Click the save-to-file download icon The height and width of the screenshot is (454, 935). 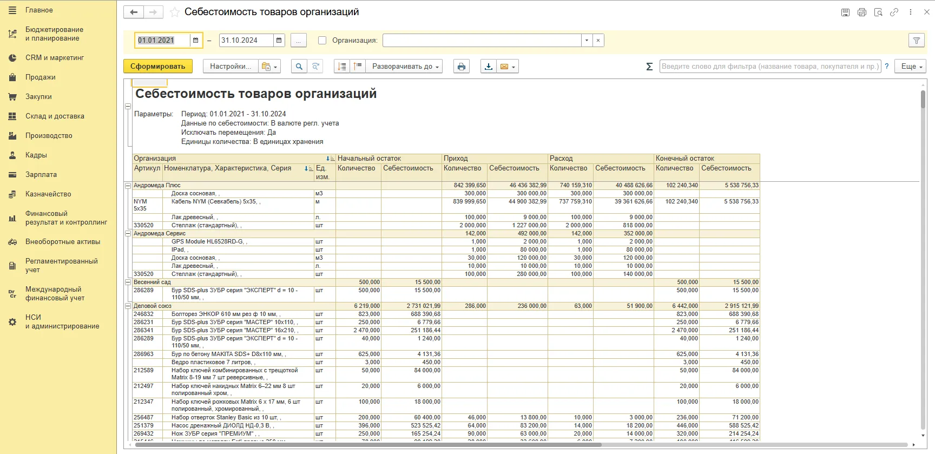point(489,67)
